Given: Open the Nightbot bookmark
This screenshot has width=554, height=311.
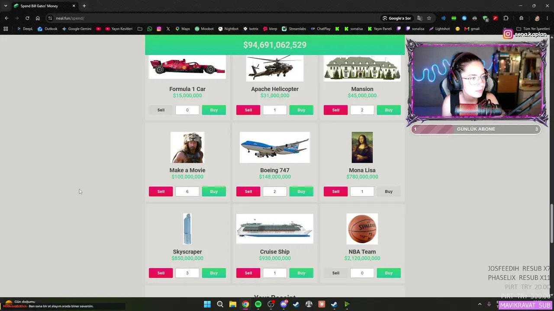Looking at the screenshot, I should click(228, 29).
